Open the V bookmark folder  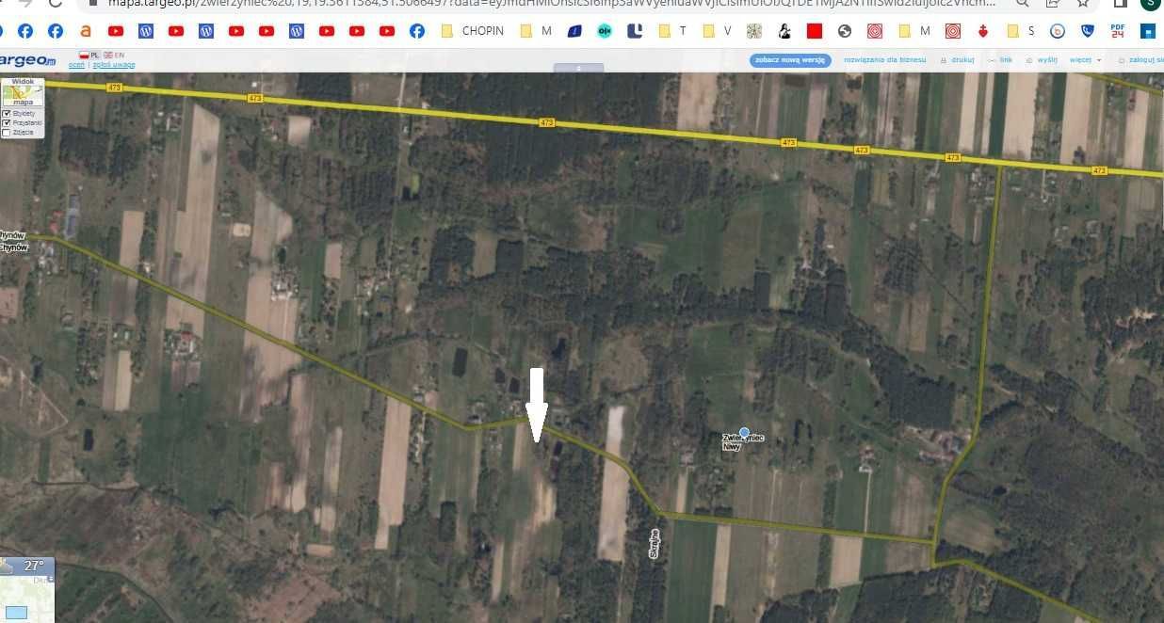[x=718, y=31]
